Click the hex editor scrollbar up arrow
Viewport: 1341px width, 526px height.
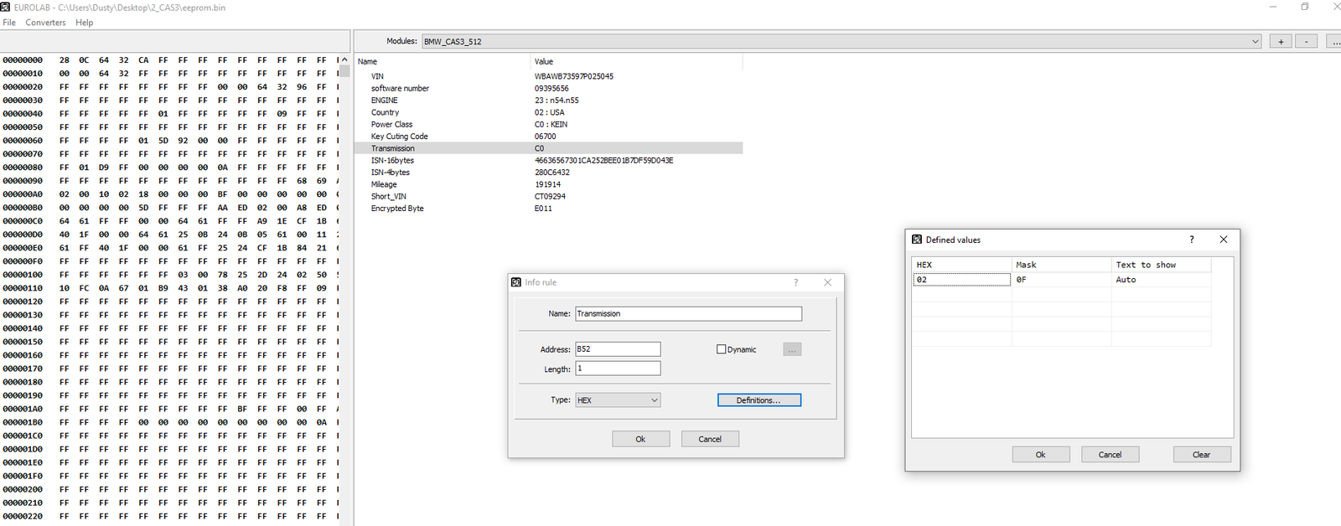(344, 60)
